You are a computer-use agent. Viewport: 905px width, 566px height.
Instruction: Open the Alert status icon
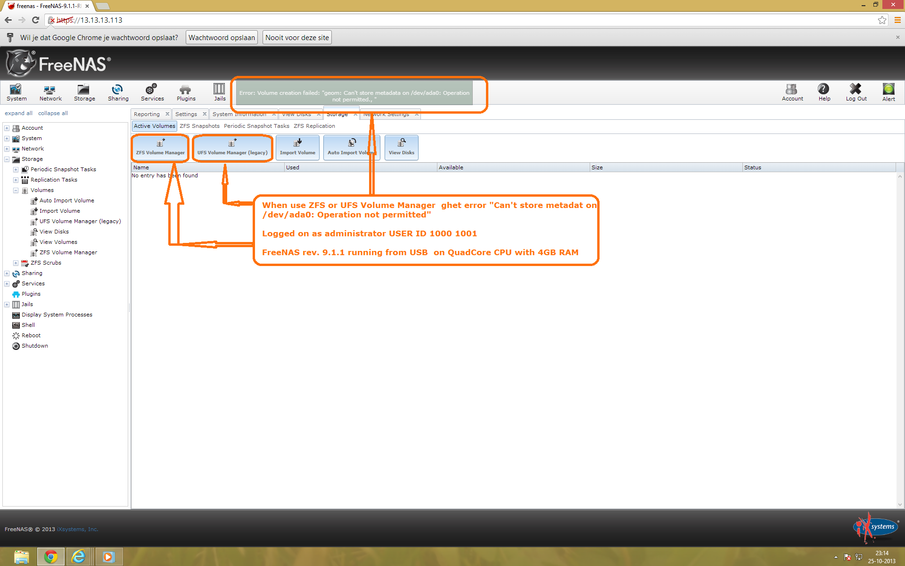[889, 92]
